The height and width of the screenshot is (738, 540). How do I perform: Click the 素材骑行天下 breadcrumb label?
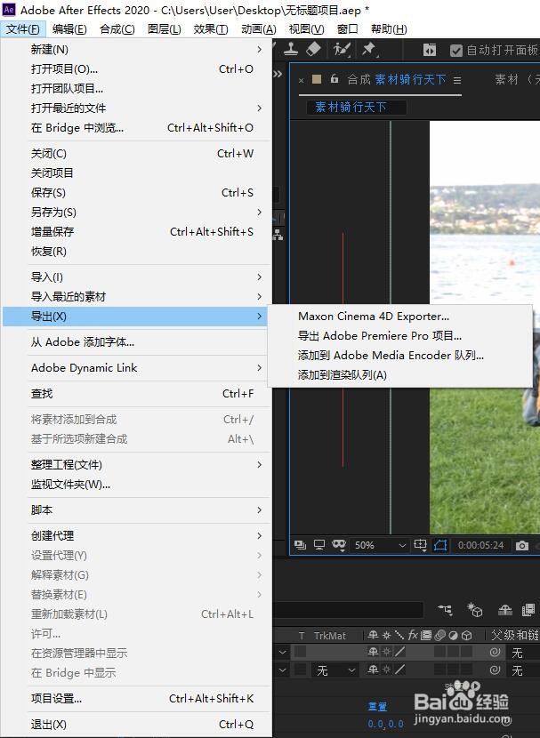click(351, 107)
